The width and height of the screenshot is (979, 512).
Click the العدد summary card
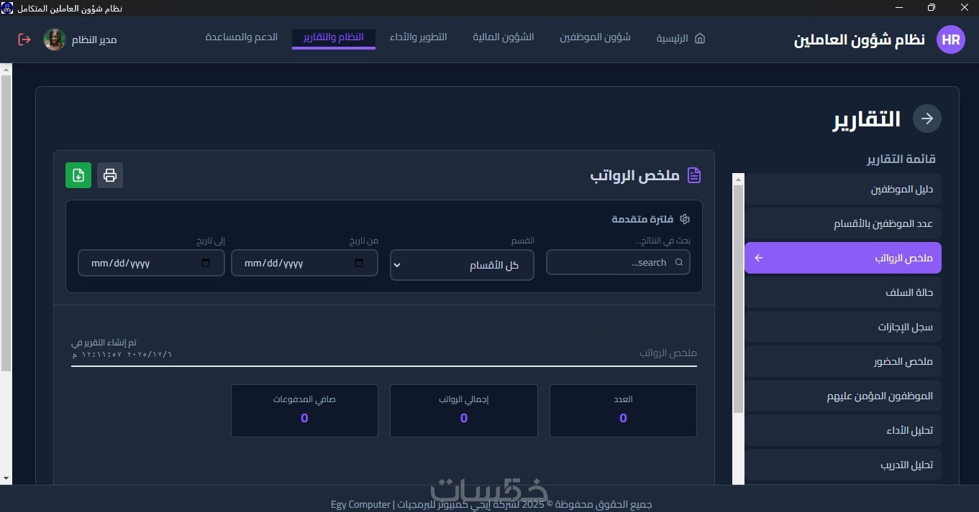[623, 411]
